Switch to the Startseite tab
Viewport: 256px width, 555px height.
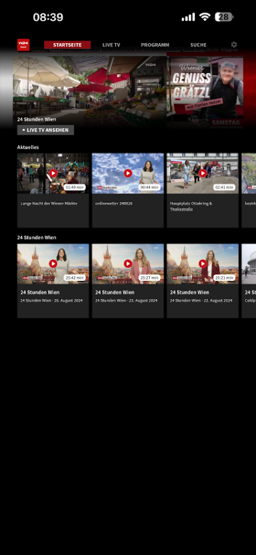point(67,45)
